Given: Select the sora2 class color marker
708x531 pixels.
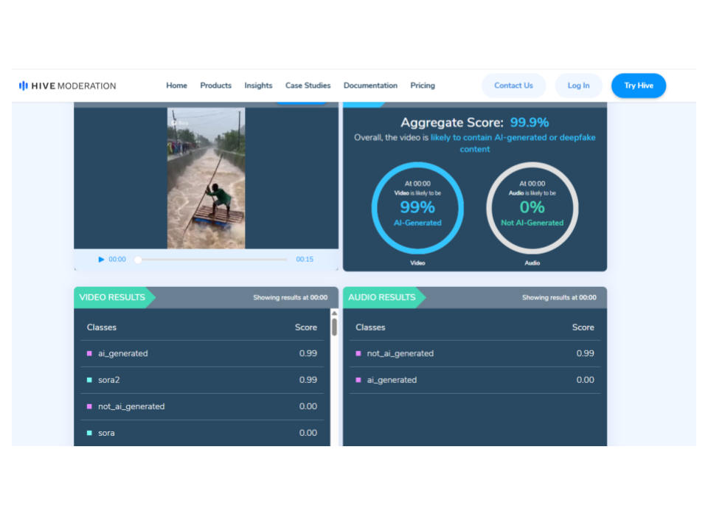Looking at the screenshot, I should tap(90, 380).
